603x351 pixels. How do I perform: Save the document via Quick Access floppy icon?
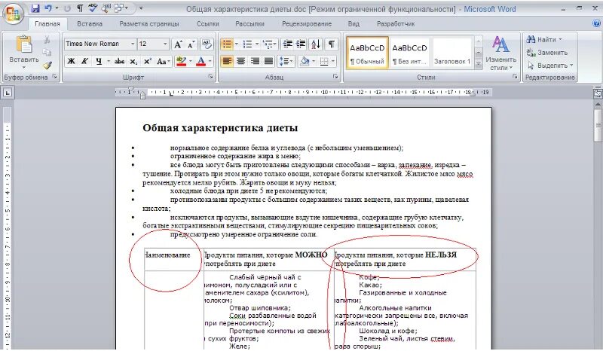tap(35, 8)
